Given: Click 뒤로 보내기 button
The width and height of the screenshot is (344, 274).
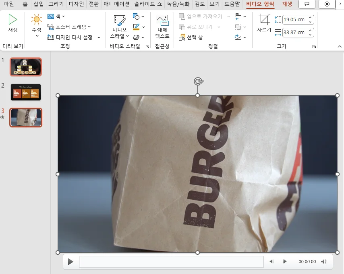Looking at the screenshot, I should click(196, 27).
